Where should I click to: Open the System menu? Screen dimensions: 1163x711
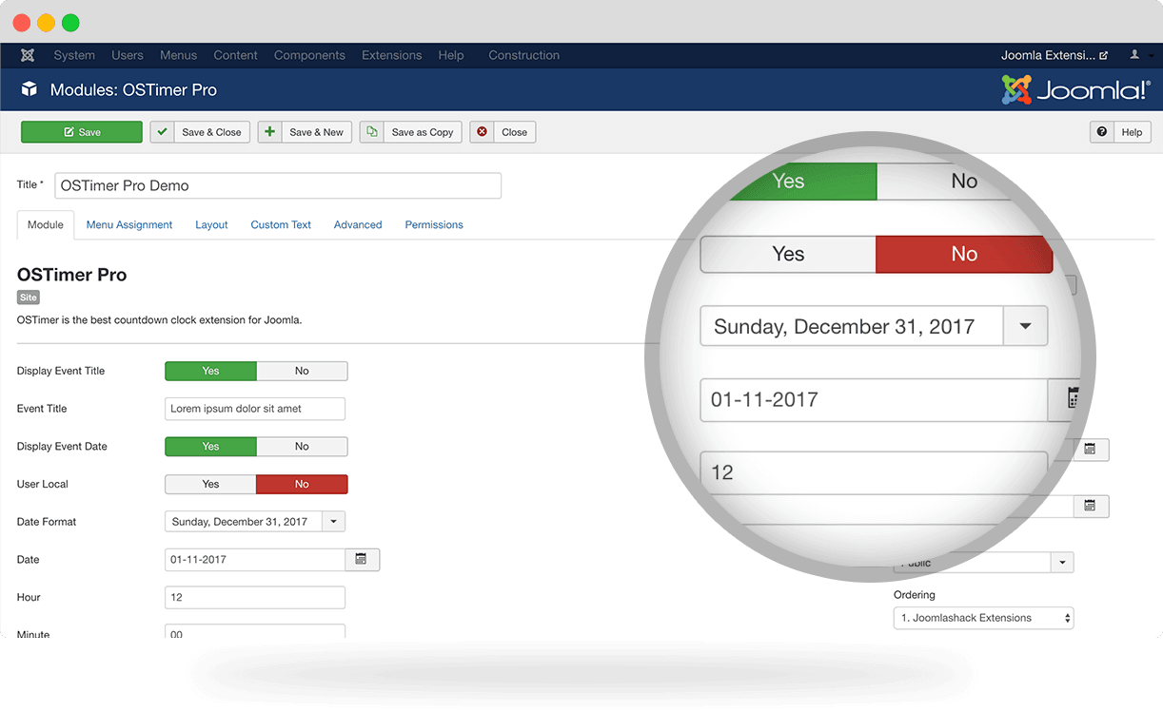coord(74,55)
